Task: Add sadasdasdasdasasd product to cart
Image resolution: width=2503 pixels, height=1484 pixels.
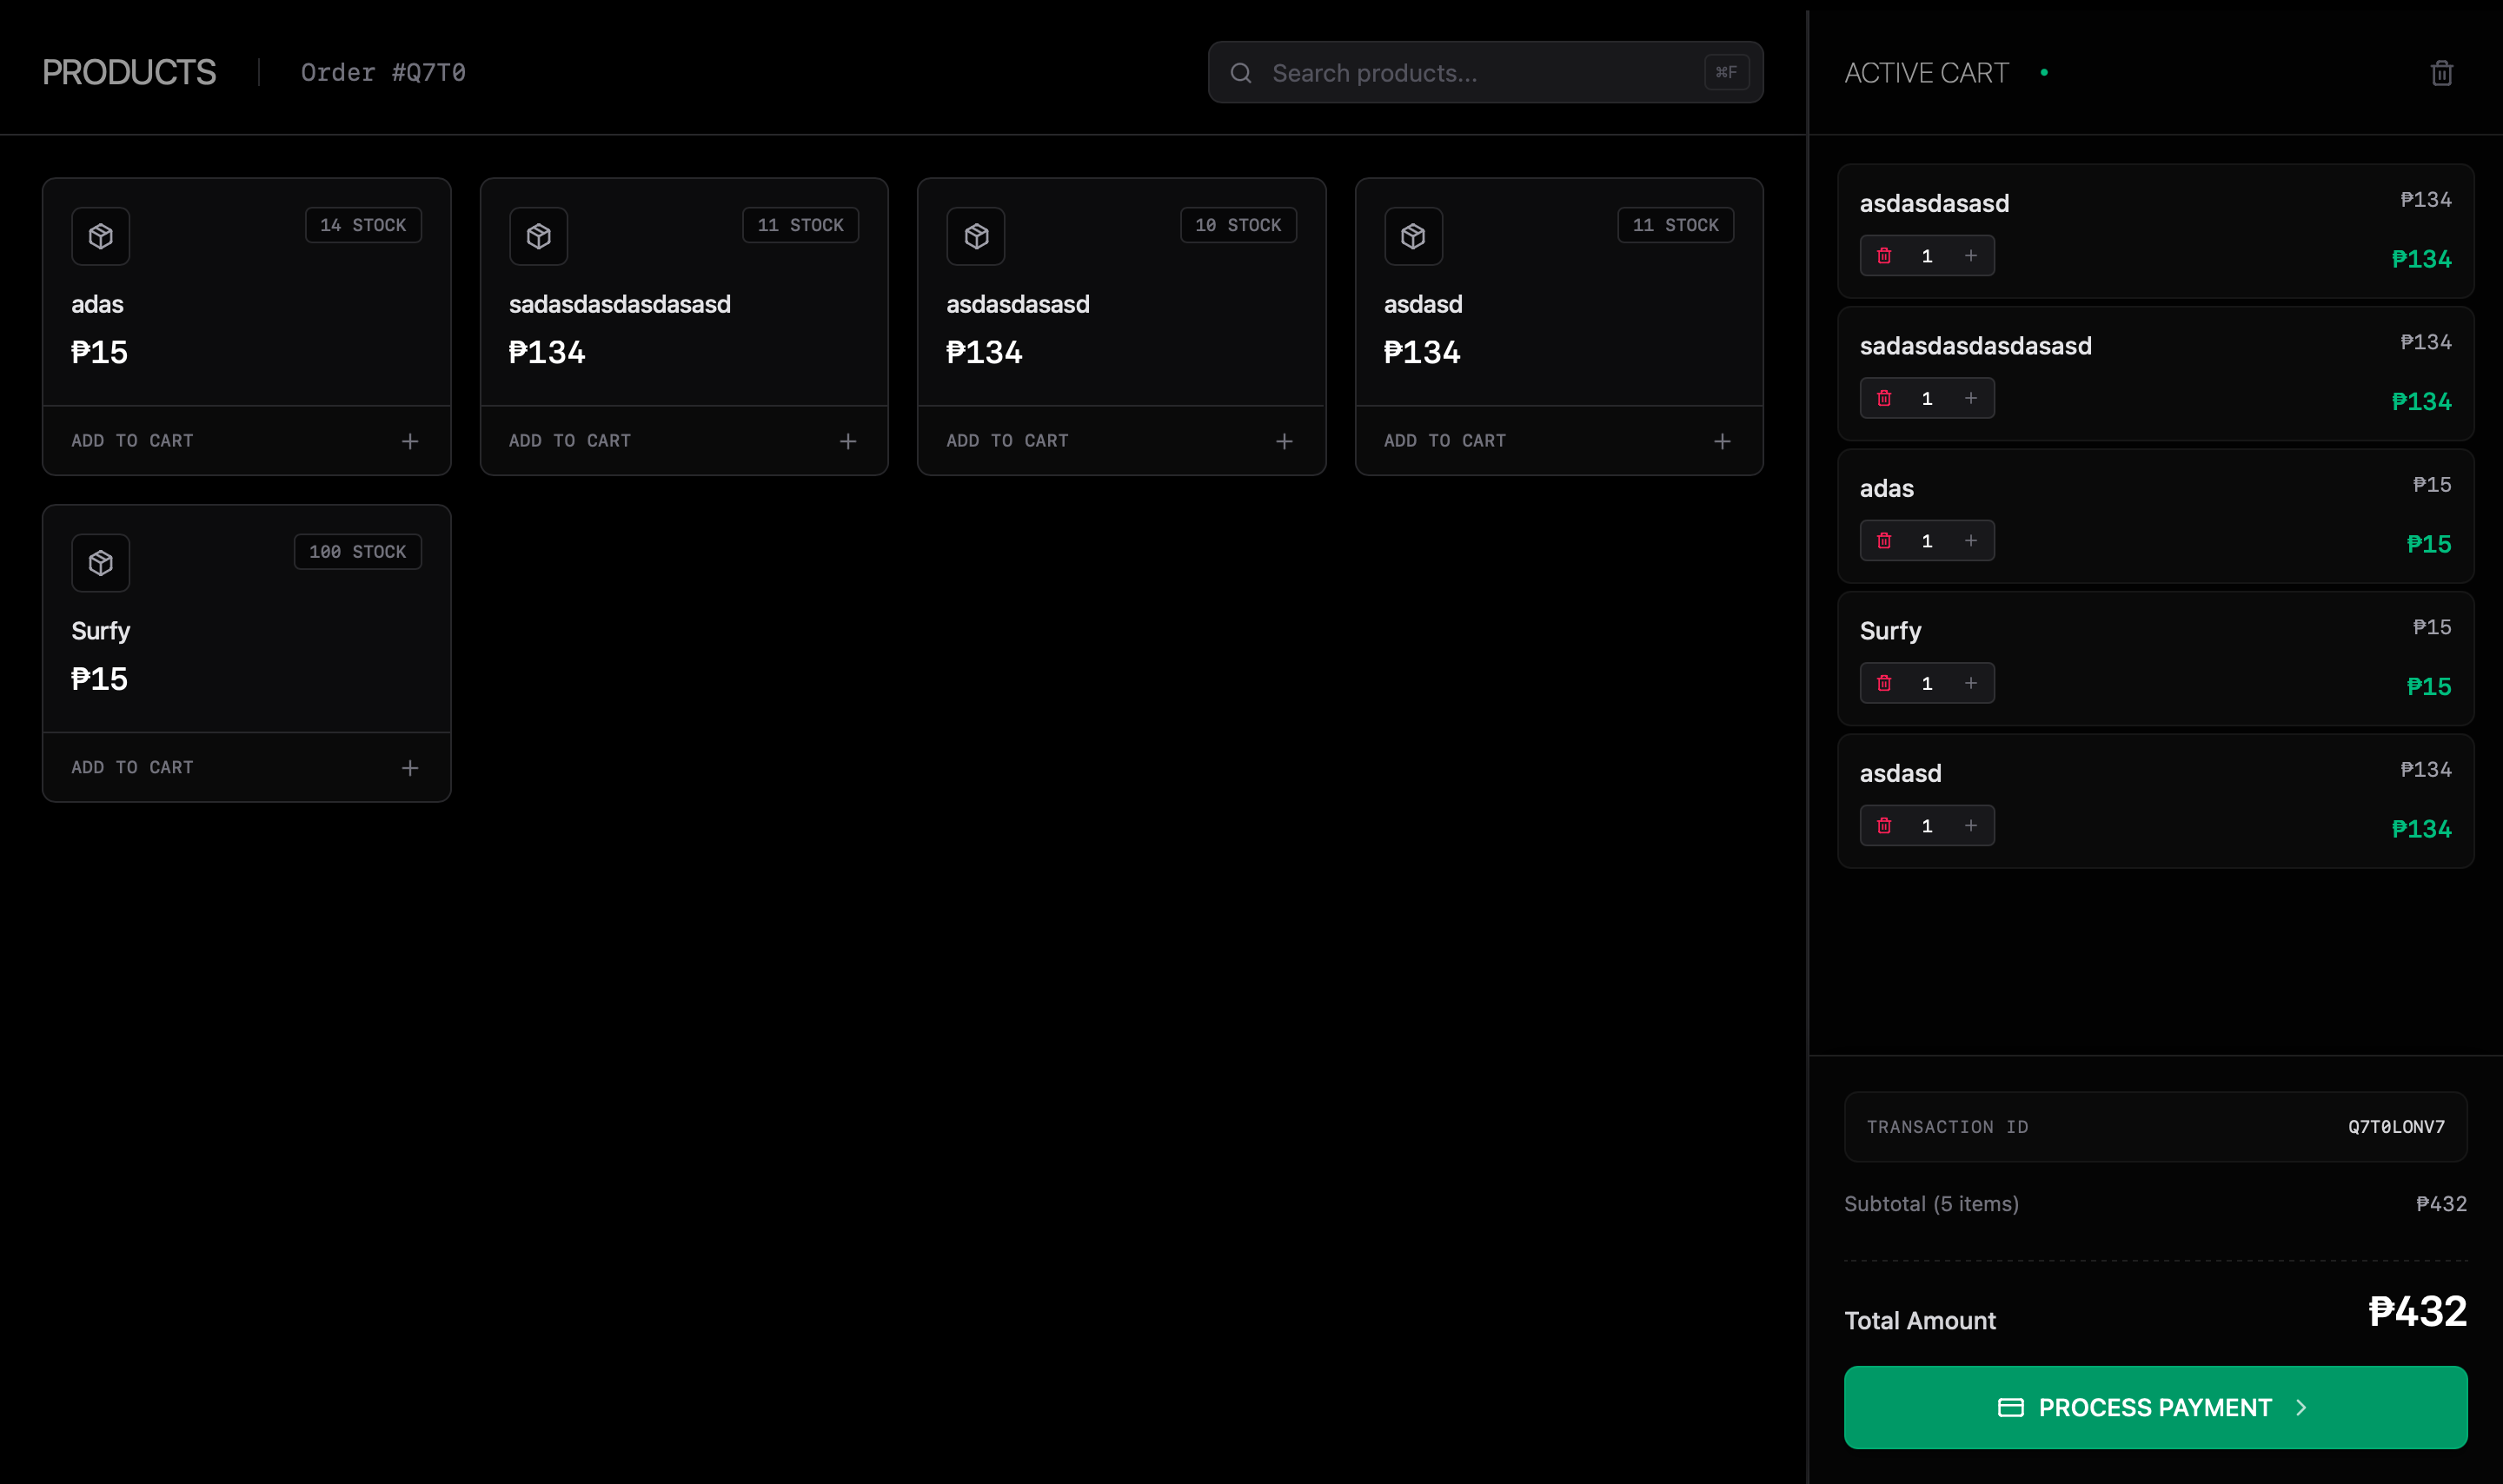Action: tap(683, 441)
